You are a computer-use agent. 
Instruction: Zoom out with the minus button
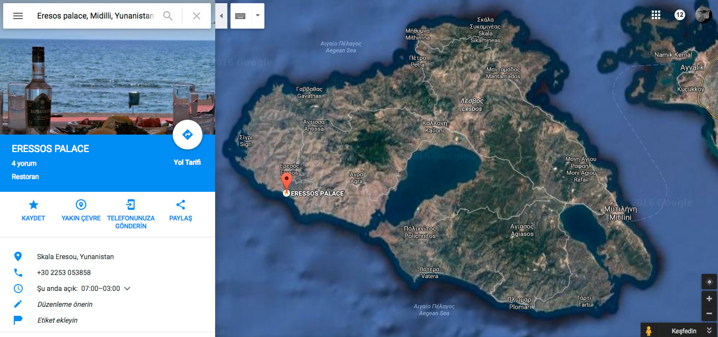(x=709, y=313)
